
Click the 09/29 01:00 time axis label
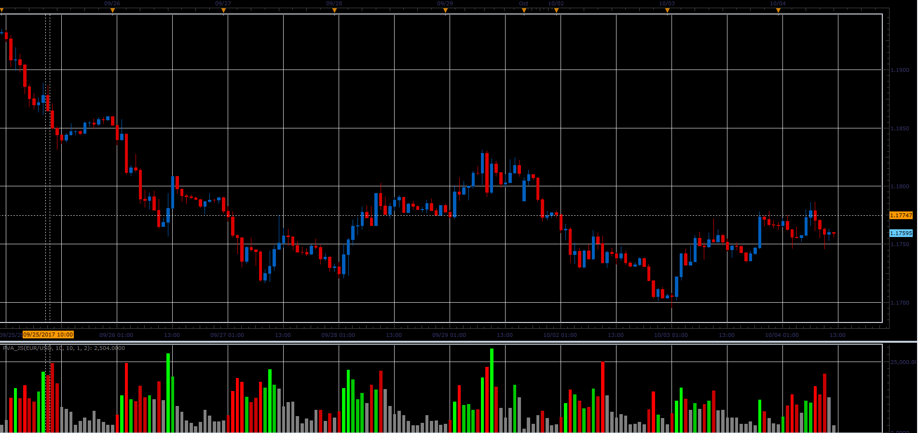point(449,335)
